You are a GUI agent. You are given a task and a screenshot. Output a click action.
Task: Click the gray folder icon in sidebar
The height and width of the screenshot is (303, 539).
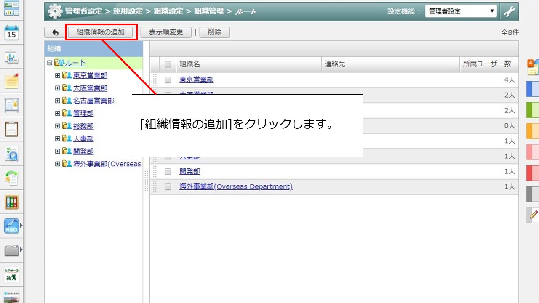(x=11, y=251)
